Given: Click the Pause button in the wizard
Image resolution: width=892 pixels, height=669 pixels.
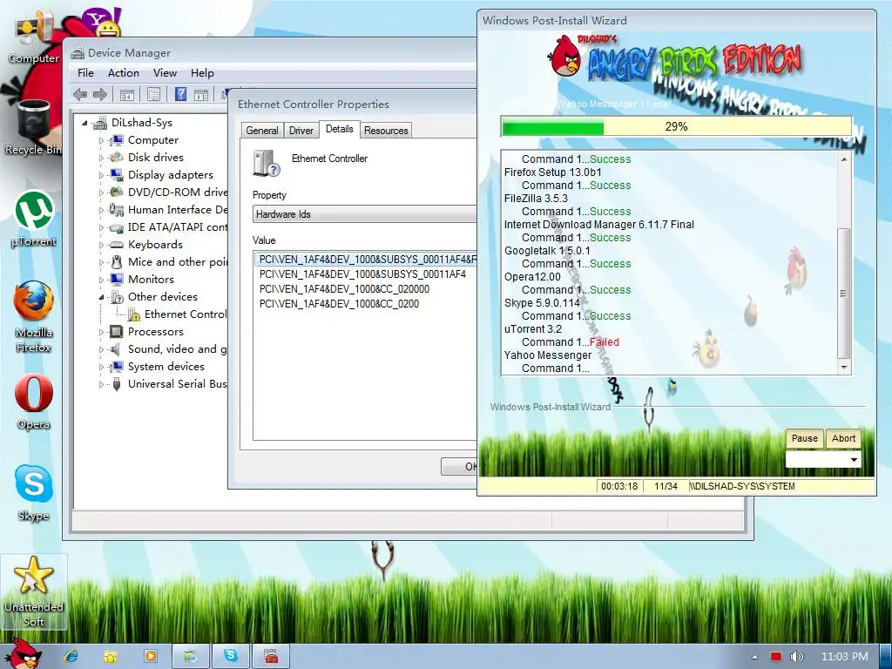Looking at the screenshot, I should pos(804,438).
